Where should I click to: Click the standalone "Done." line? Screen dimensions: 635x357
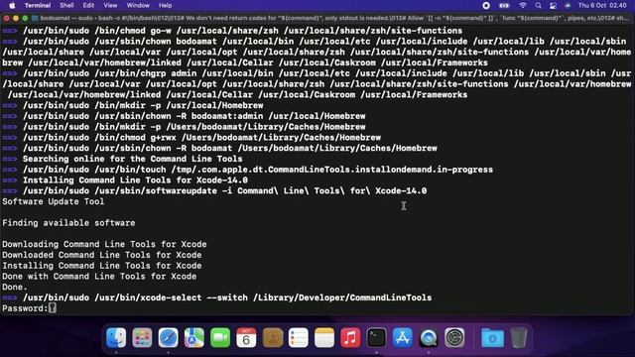15,287
